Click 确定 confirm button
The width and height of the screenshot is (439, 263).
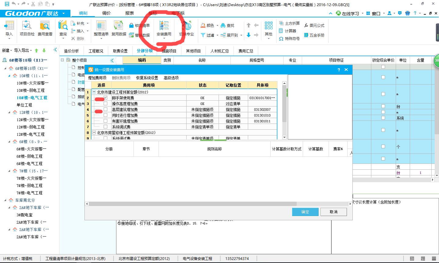(305, 212)
